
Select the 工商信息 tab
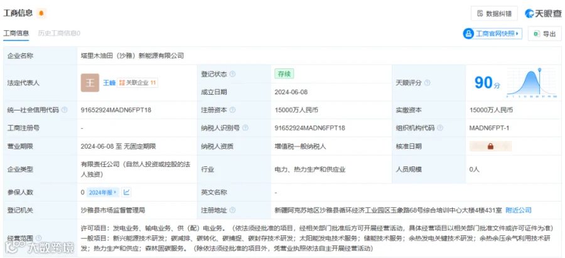16,33
